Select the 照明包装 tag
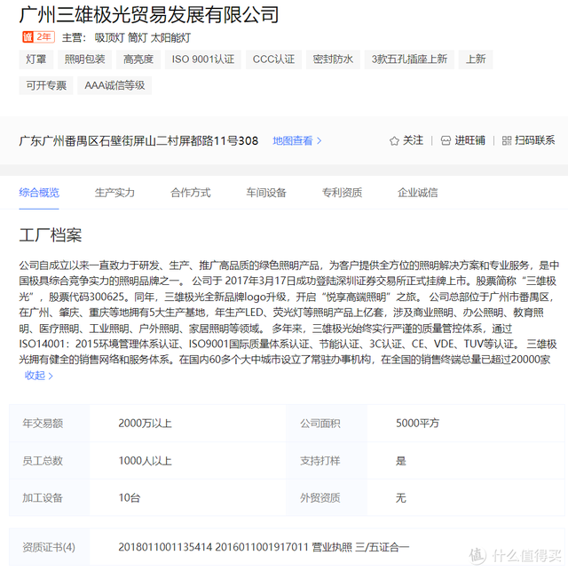Screen dimensions: 568x571 click(x=85, y=59)
